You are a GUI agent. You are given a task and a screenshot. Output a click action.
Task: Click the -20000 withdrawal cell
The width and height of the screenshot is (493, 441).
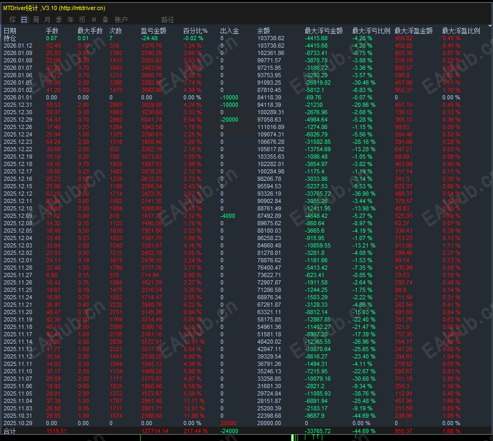pos(229,120)
